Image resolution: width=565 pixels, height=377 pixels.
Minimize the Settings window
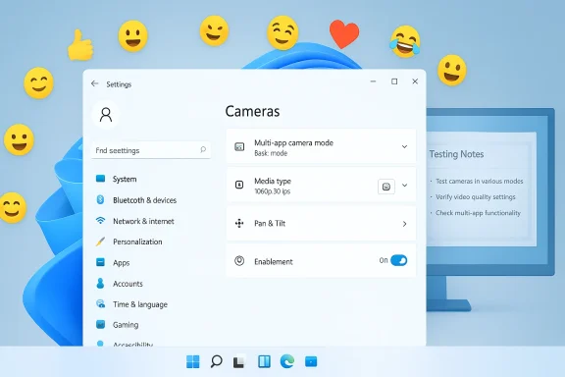point(373,81)
